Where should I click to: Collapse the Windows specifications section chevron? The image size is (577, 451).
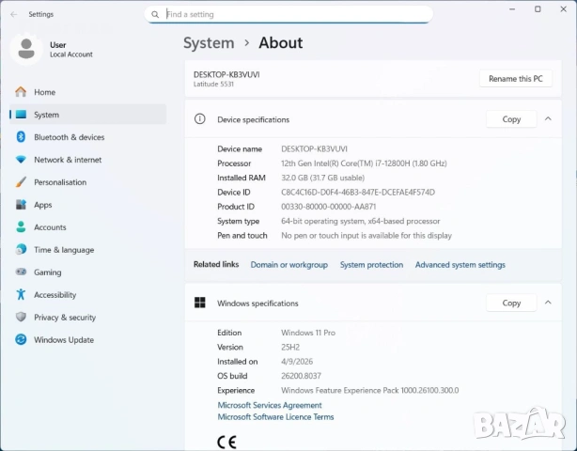pos(548,303)
